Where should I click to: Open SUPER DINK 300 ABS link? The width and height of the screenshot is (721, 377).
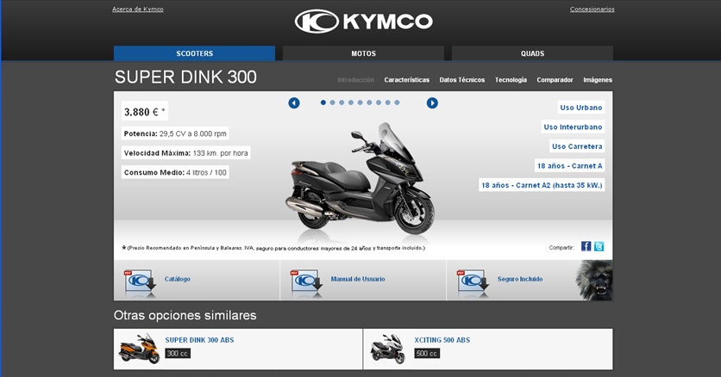pyautogui.click(x=199, y=340)
